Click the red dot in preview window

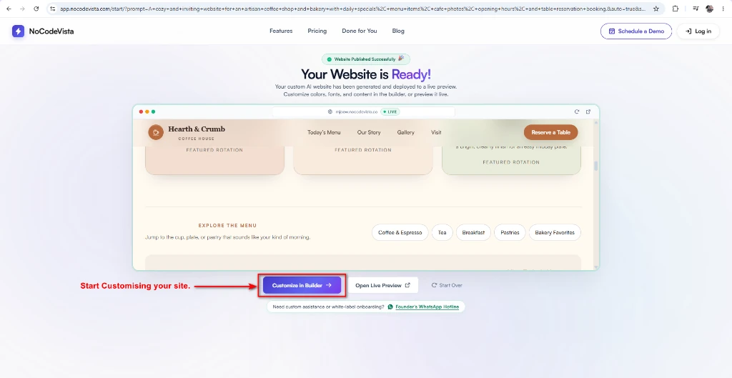[x=141, y=111]
